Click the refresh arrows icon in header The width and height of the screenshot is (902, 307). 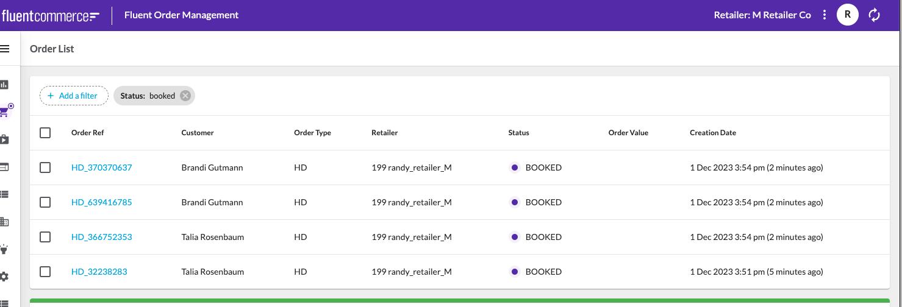click(875, 15)
